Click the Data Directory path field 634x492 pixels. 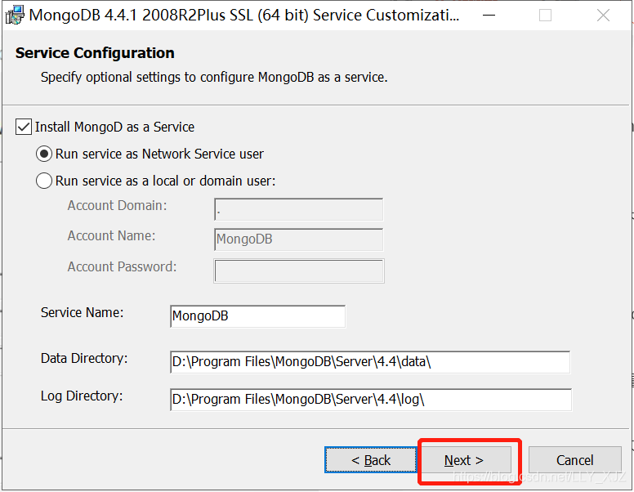point(370,362)
